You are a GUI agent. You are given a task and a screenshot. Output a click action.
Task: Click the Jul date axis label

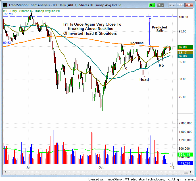point(28,167)
